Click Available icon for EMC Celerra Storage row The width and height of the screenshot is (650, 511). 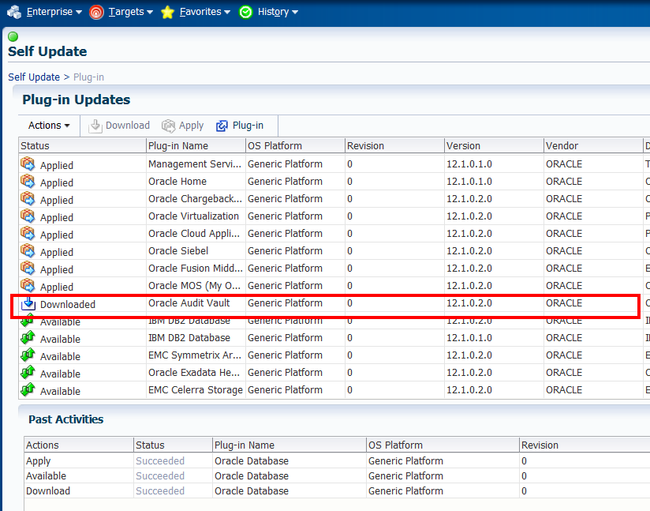point(28,390)
